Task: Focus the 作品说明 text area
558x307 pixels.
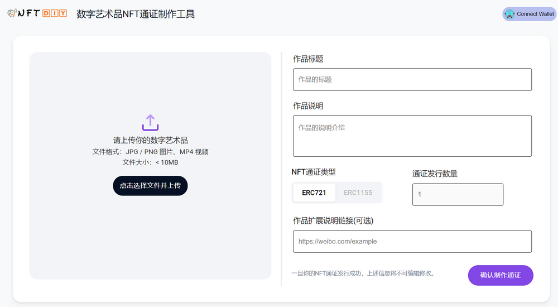Action: 412,136
